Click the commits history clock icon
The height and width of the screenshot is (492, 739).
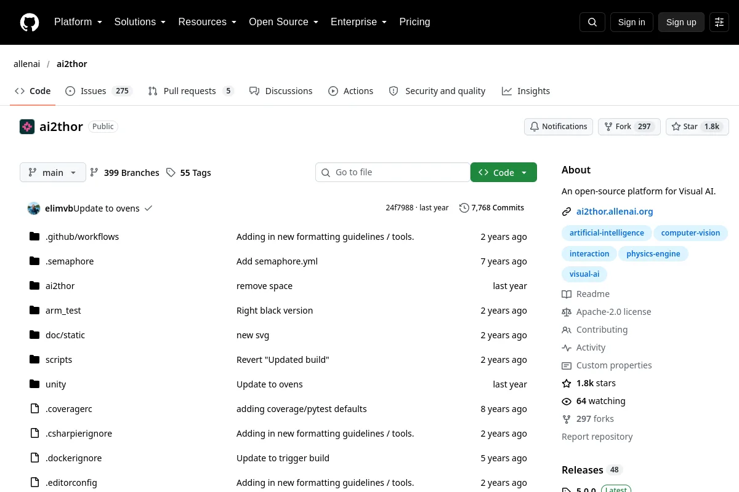(464, 208)
